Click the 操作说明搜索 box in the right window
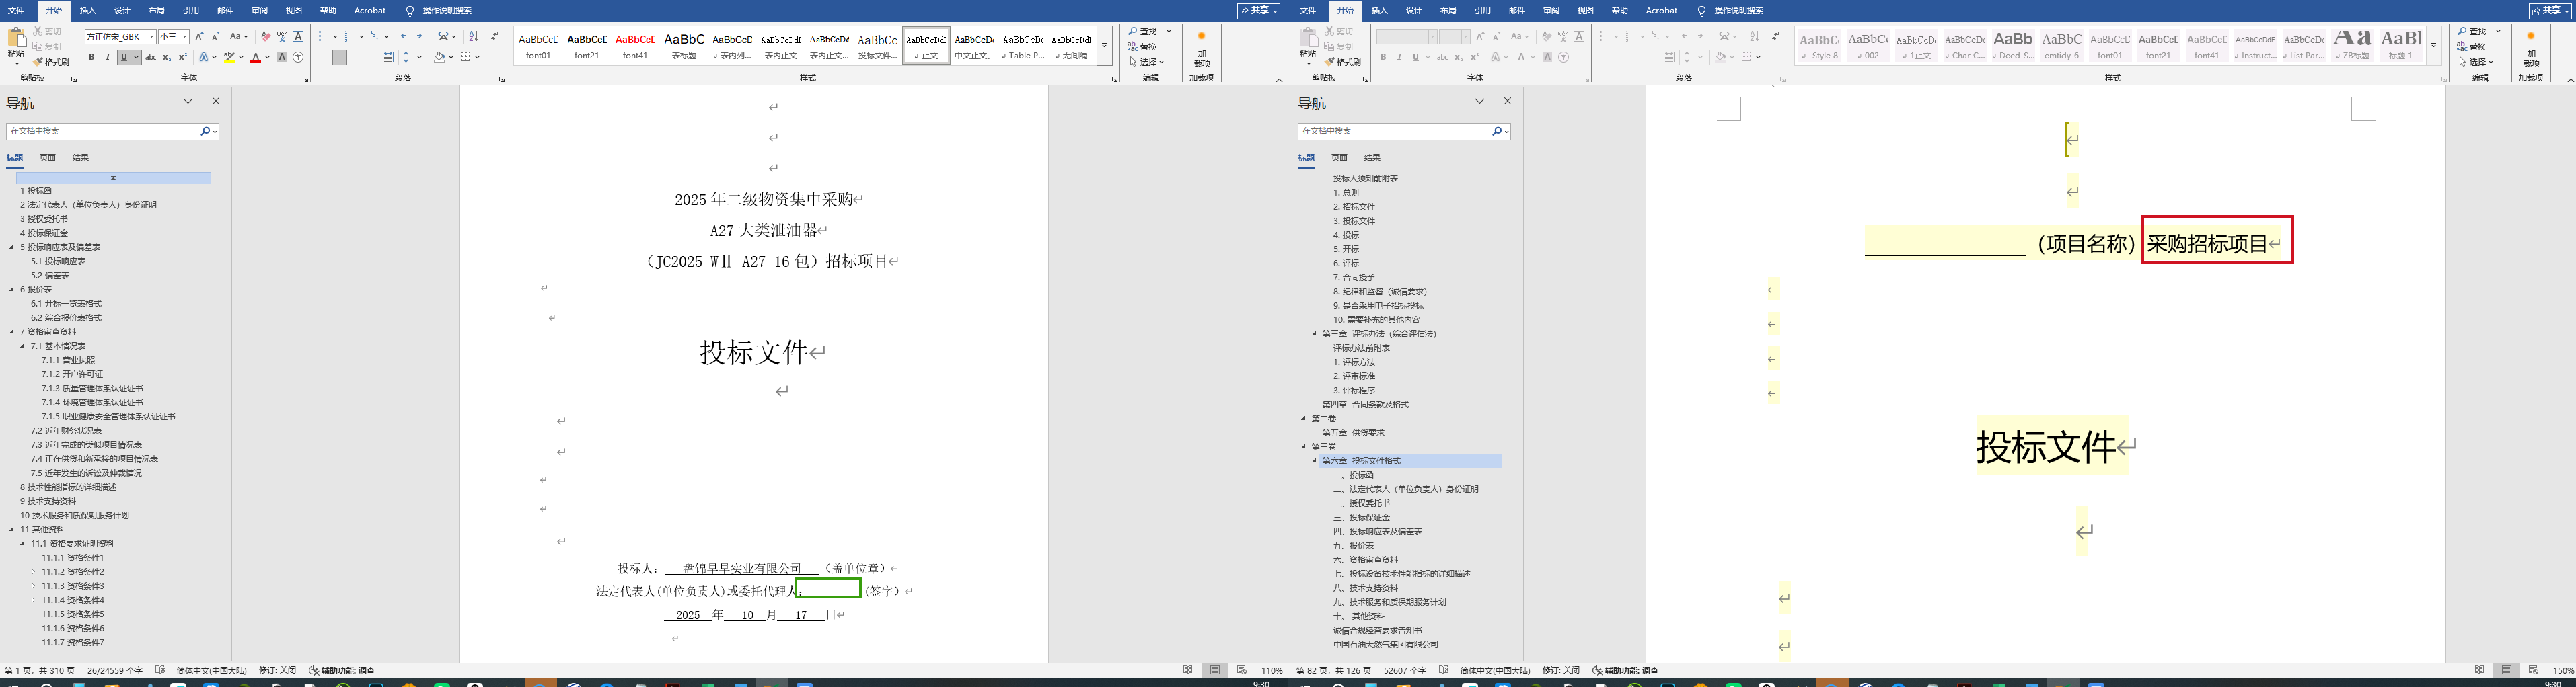This screenshot has height=687, width=2576. (1738, 11)
